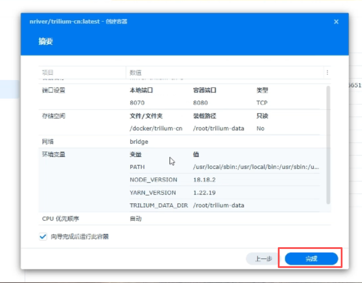Select the 网络 bridge row
Viewport: 362px width, 283px height.
click(139, 142)
